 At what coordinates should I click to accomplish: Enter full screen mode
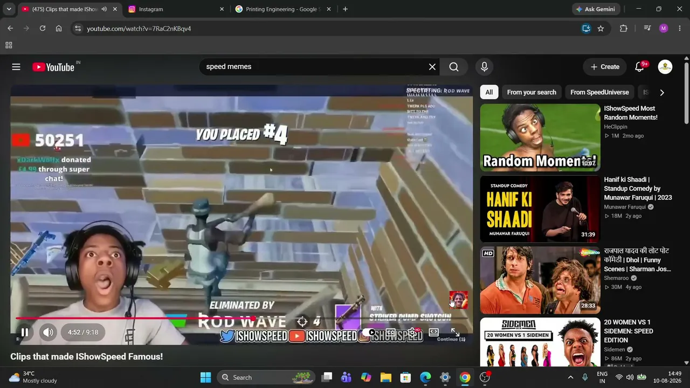[x=455, y=332]
